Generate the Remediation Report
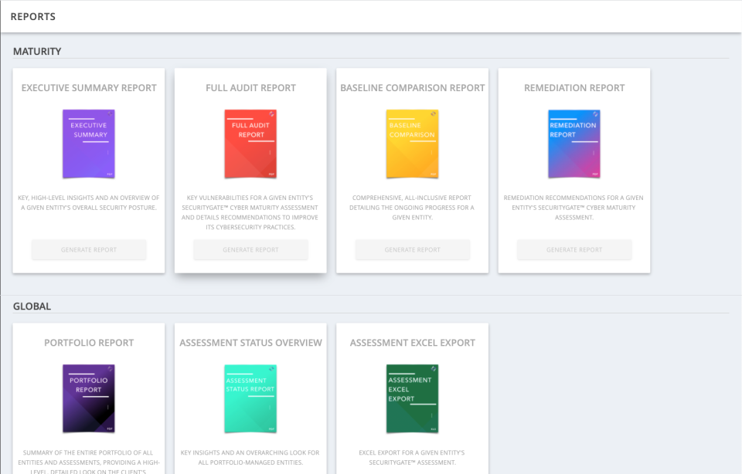 coord(574,249)
